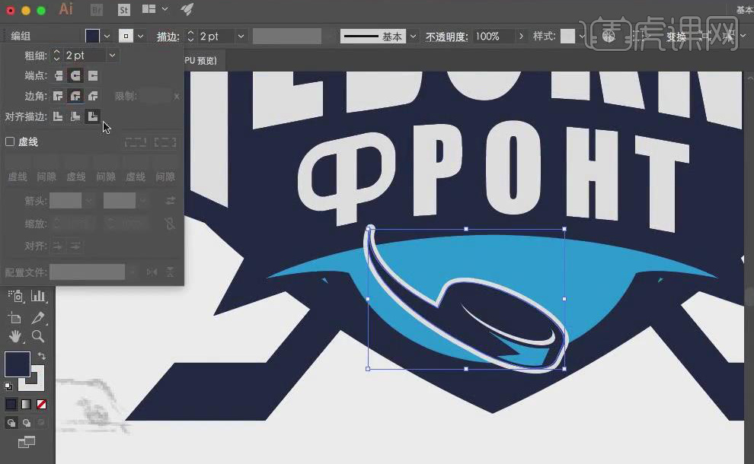Choose Draw Behind mode
The image size is (754, 464).
coord(26,423)
